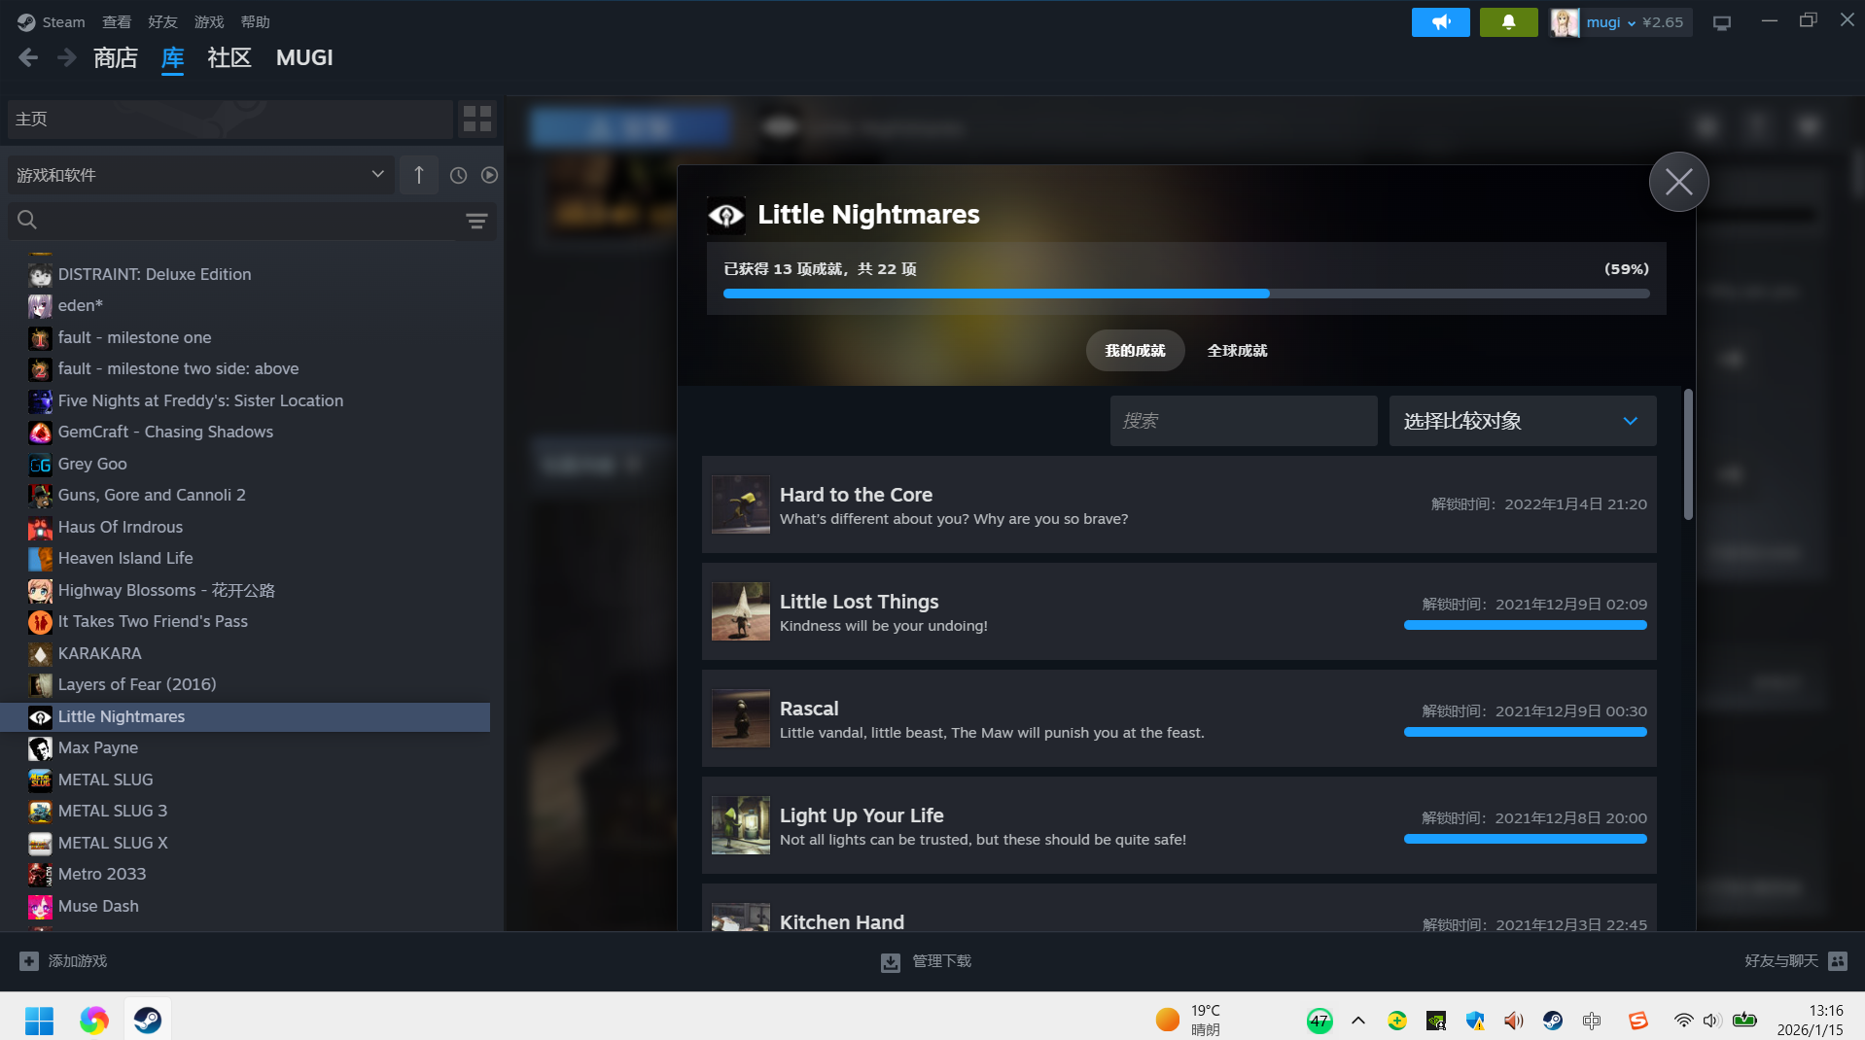The width and height of the screenshot is (1865, 1040).
Task: Click the Little Nightmares eye icon in dialog header
Action: point(726,215)
